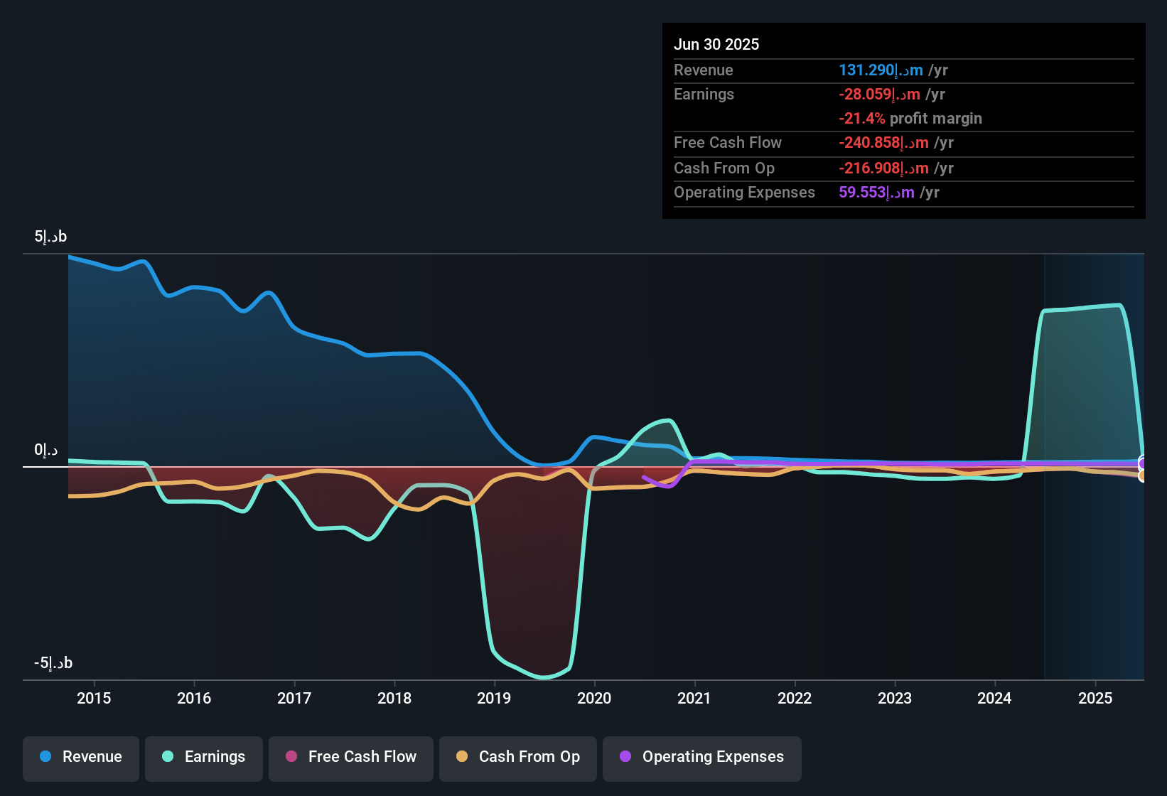This screenshot has height=796, width=1167.
Task: Select the 2025 year label on the axis
Action: coord(1095,699)
